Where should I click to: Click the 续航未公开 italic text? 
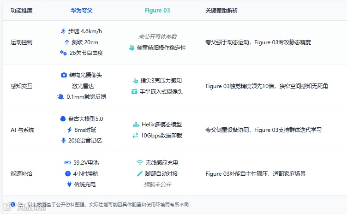tap(157, 184)
